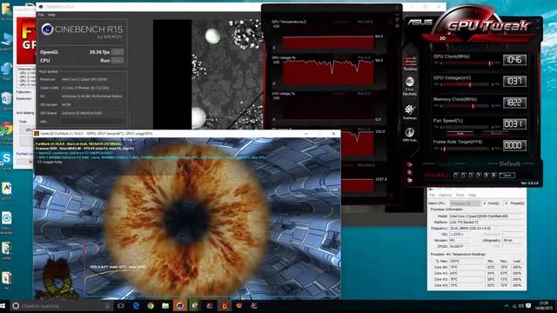Adjust the GPU Clock (MHz) slider
557x313 pixels.
click(466, 63)
